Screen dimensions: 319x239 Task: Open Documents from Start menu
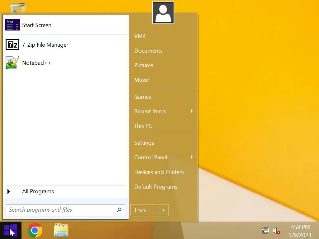(148, 51)
